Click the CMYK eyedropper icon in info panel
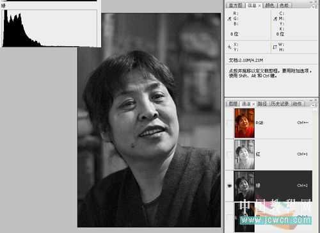Image resolution: width=320 pixels, height=233 pixels. (275, 19)
